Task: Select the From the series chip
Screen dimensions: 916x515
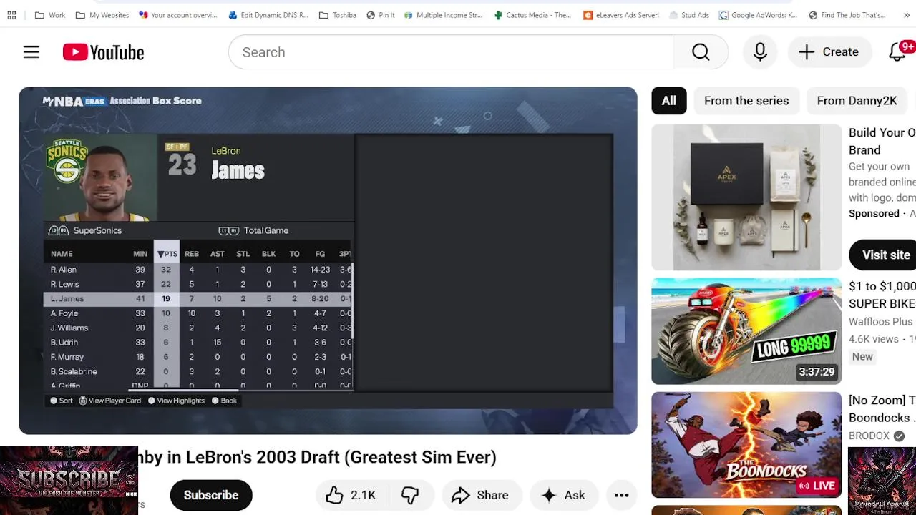Action: 746,101
